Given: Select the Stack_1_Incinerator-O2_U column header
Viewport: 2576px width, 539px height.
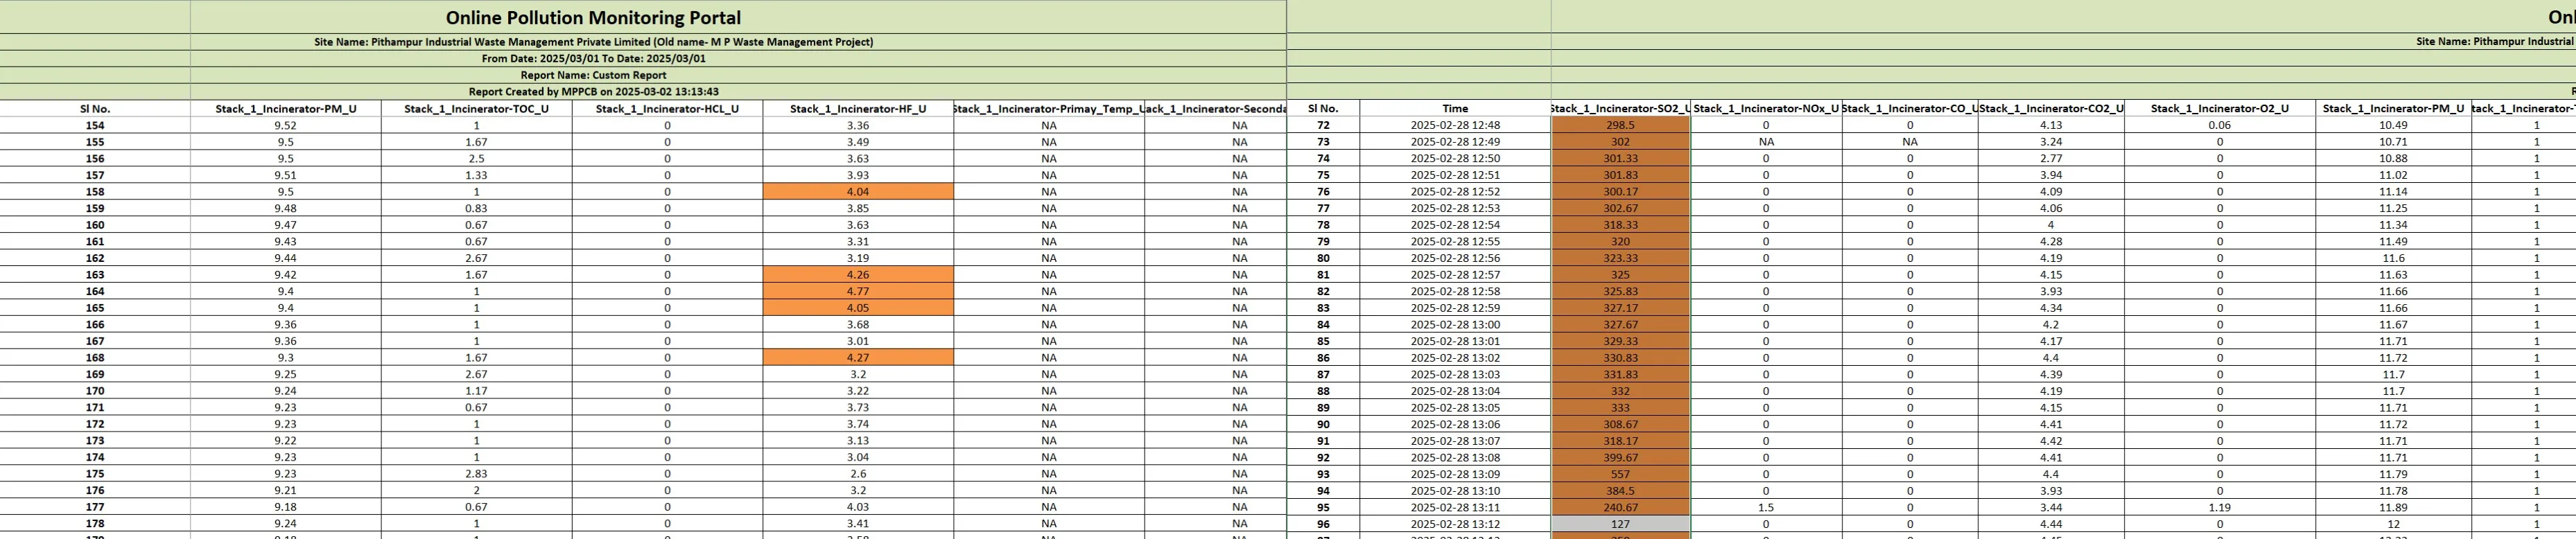Looking at the screenshot, I should pyautogui.click(x=2219, y=108).
